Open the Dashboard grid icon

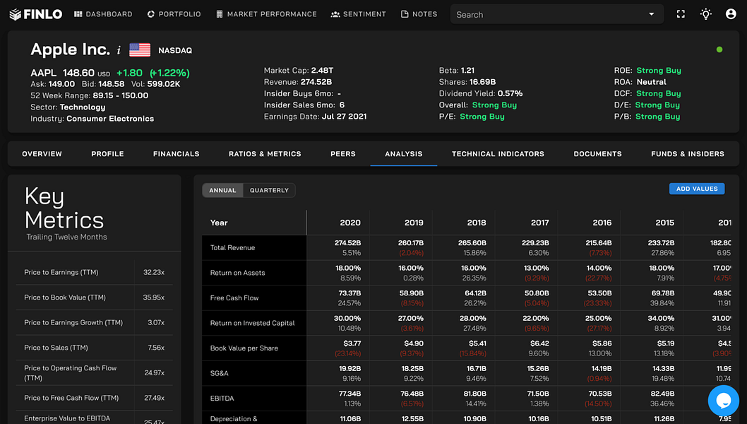point(78,14)
